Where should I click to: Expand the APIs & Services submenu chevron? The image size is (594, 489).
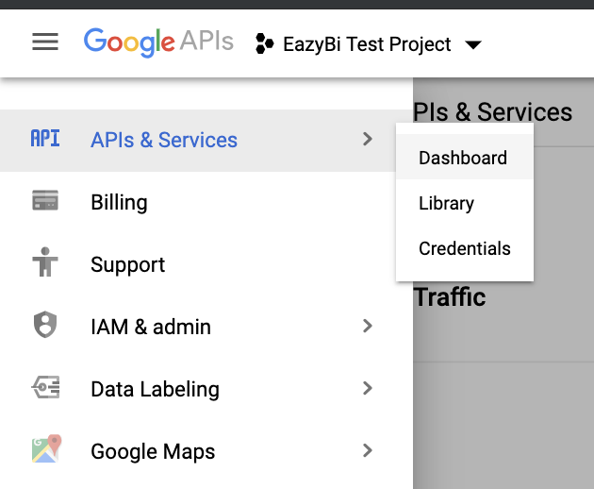368,139
